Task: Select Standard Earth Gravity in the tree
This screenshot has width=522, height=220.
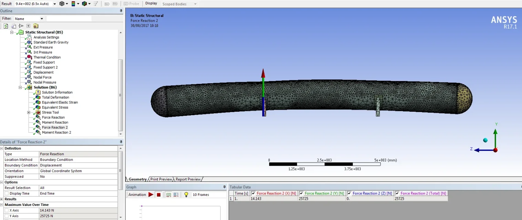Action: [x=51, y=42]
